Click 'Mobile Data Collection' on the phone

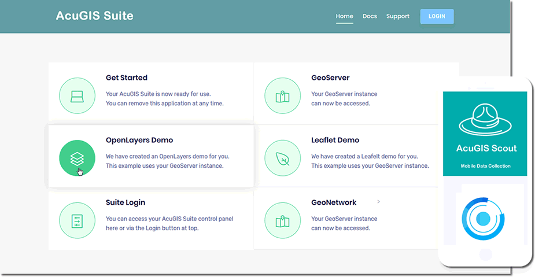[485, 166]
